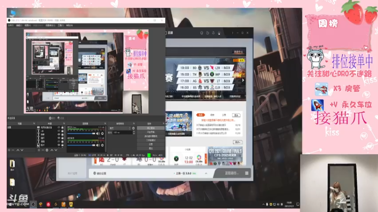
Task: Pop out the Audio Mixer dock icon
Action: [105, 123]
